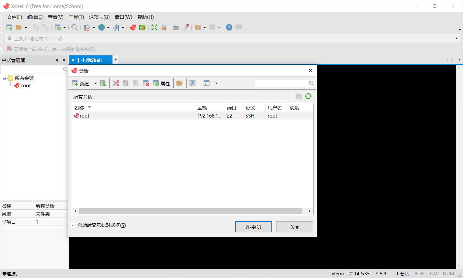
Task: Click the globe encoding icon
Action: [101, 28]
